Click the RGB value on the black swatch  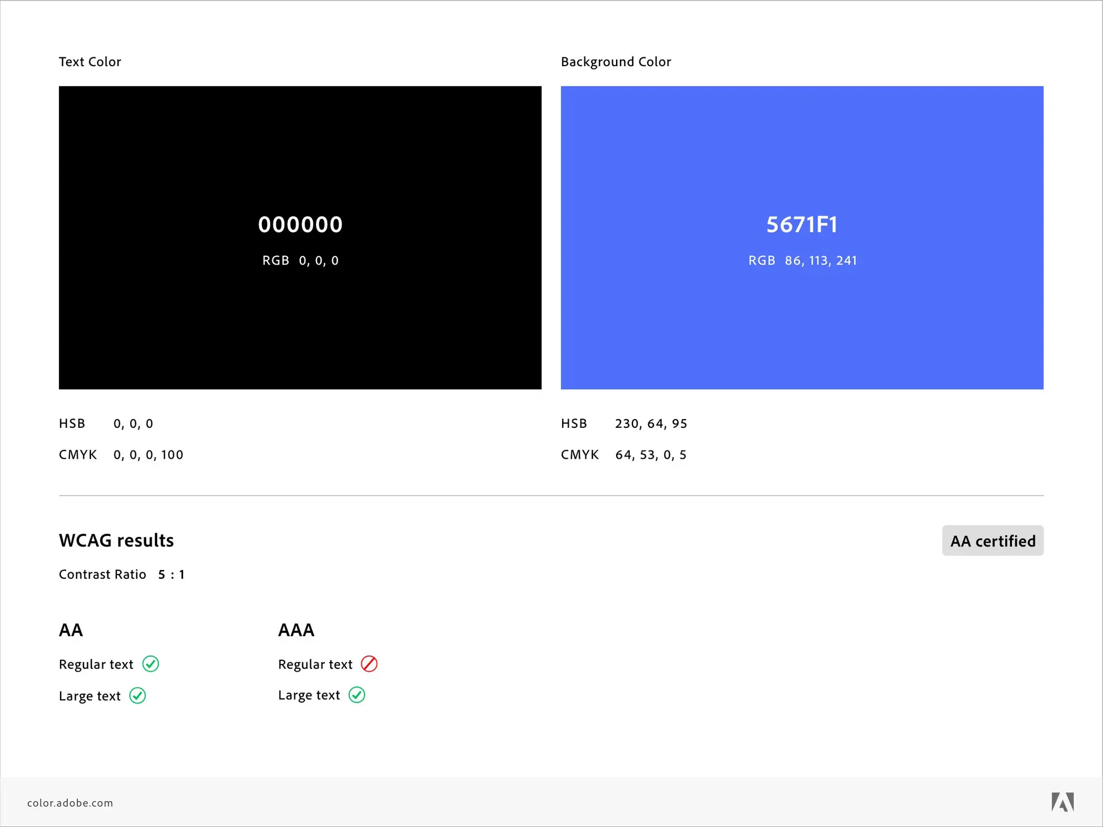point(300,260)
